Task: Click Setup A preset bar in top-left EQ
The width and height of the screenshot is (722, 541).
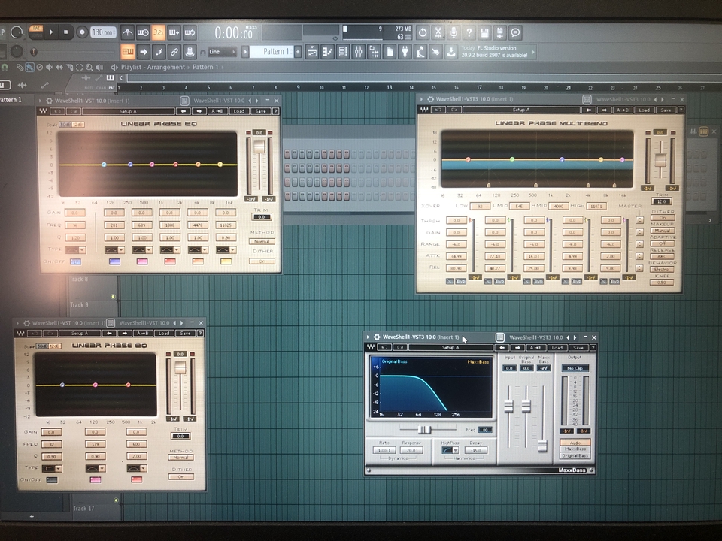Action: [128, 111]
